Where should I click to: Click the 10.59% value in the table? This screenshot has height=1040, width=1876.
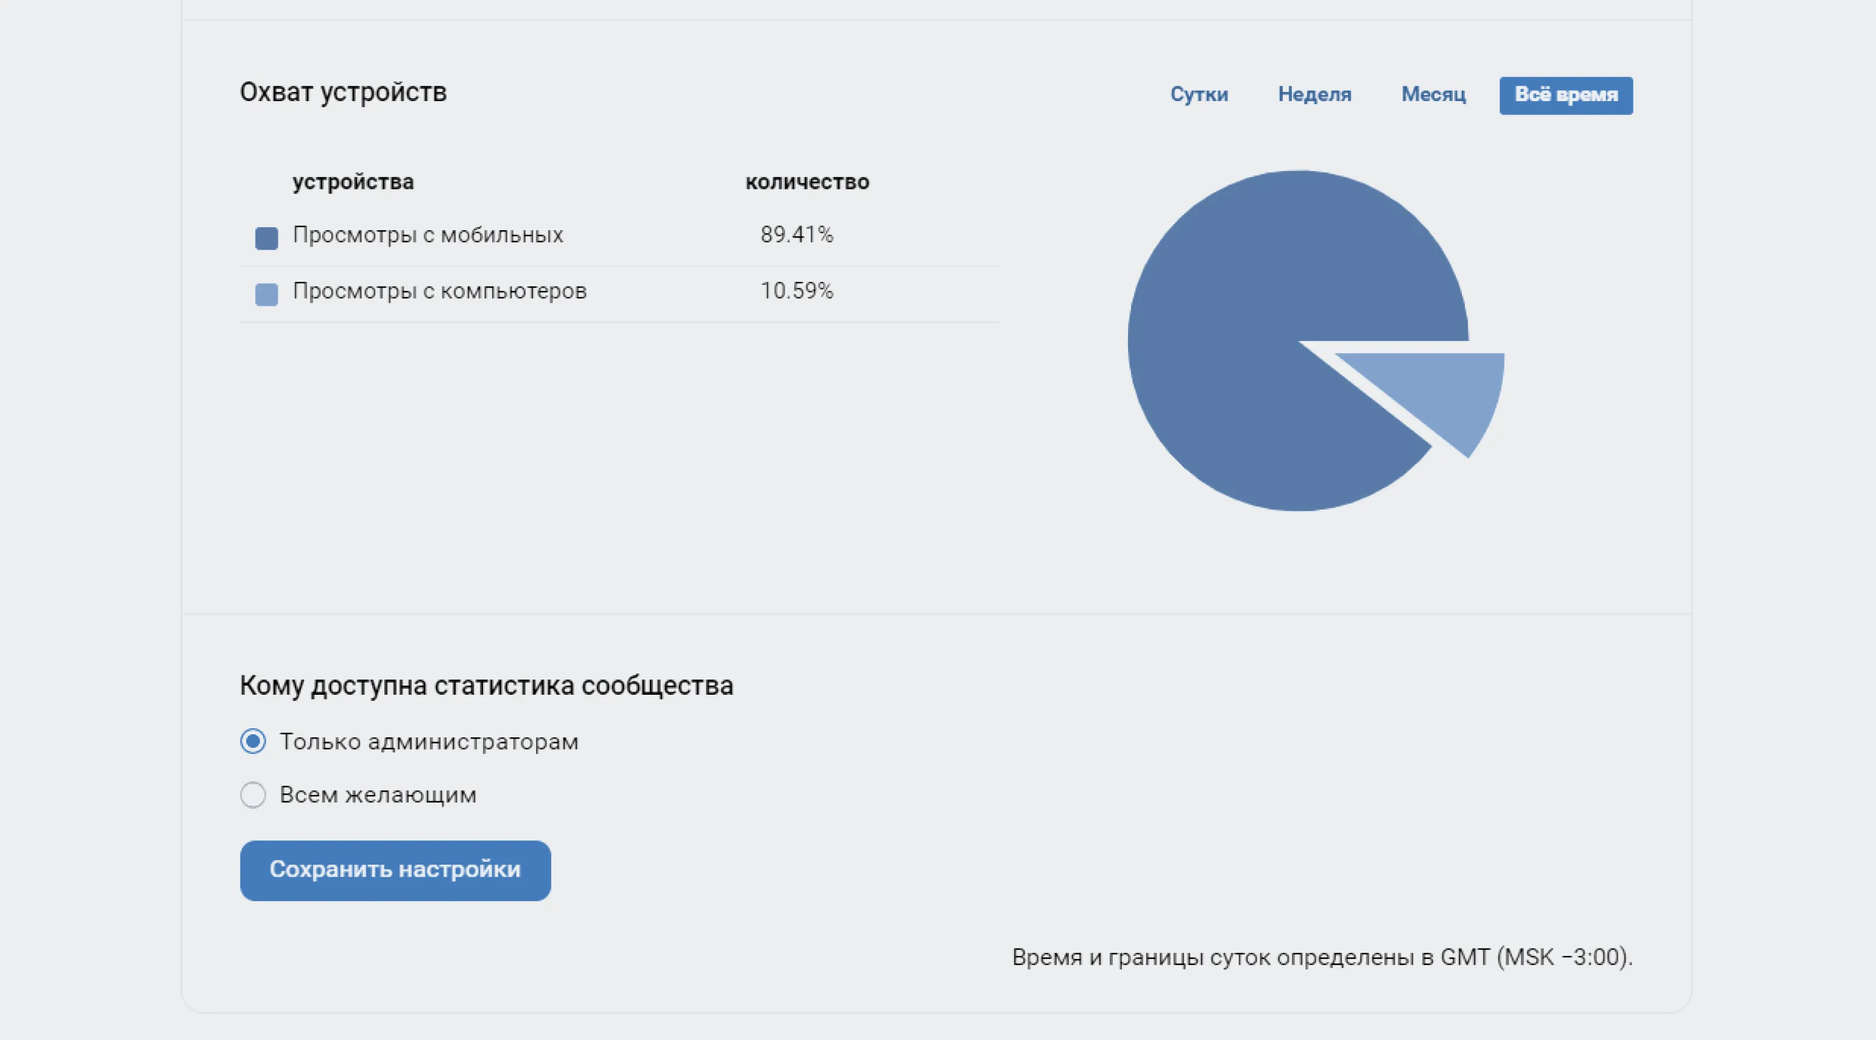[x=797, y=291]
